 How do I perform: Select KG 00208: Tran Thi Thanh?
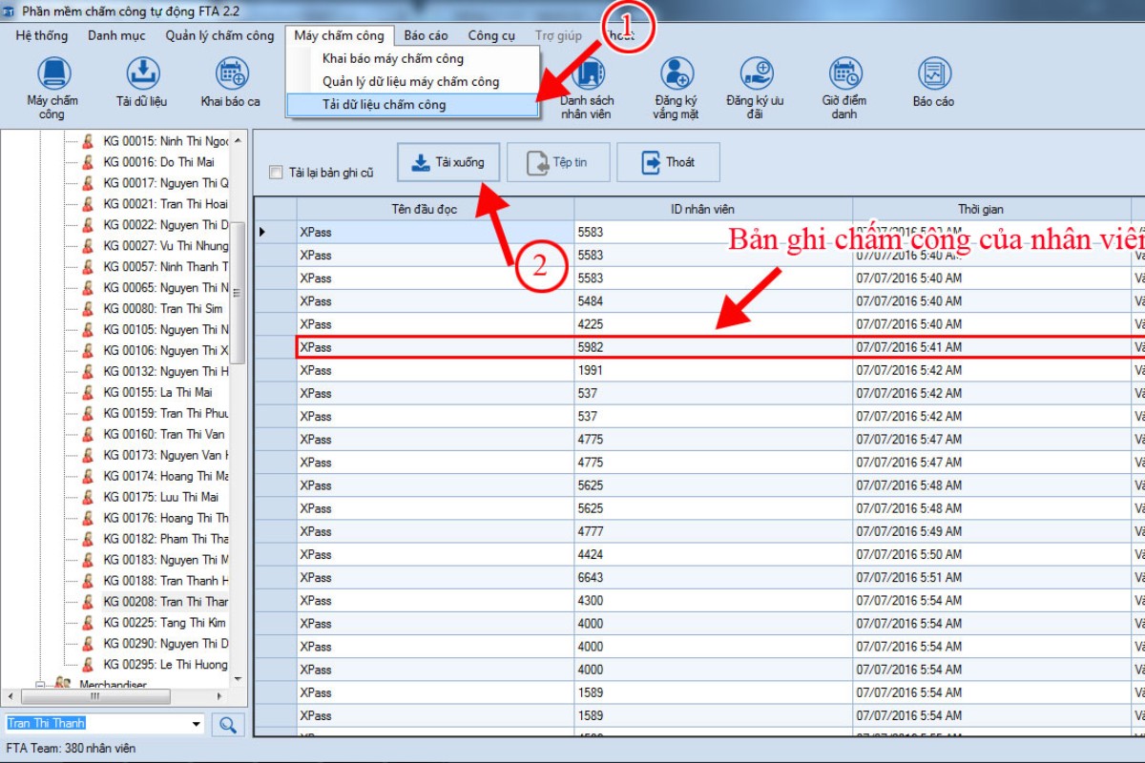(165, 602)
